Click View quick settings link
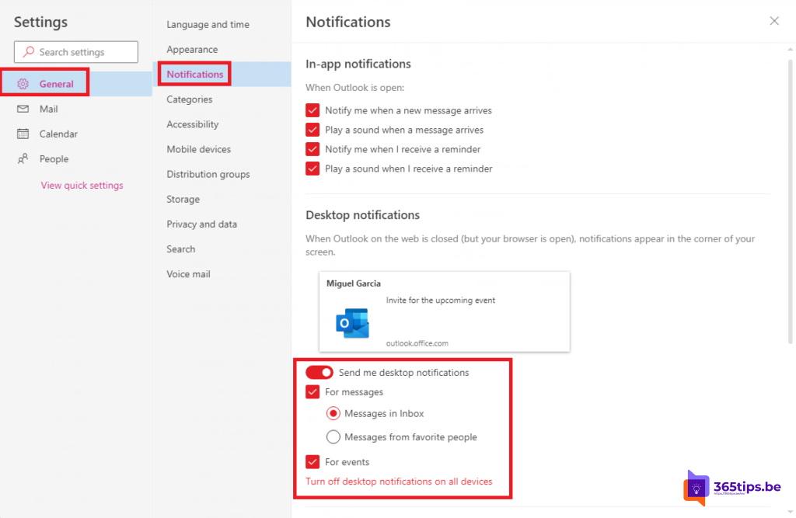796x518 pixels. pyautogui.click(x=82, y=186)
